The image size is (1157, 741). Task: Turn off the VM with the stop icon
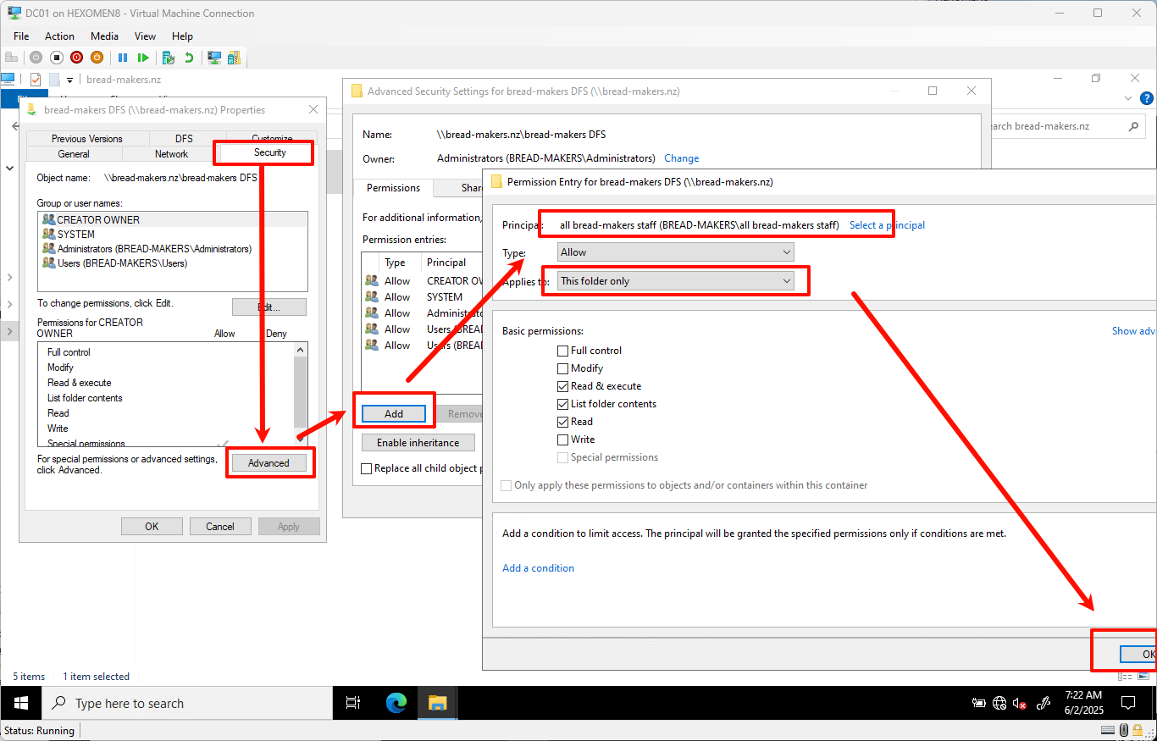56,58
